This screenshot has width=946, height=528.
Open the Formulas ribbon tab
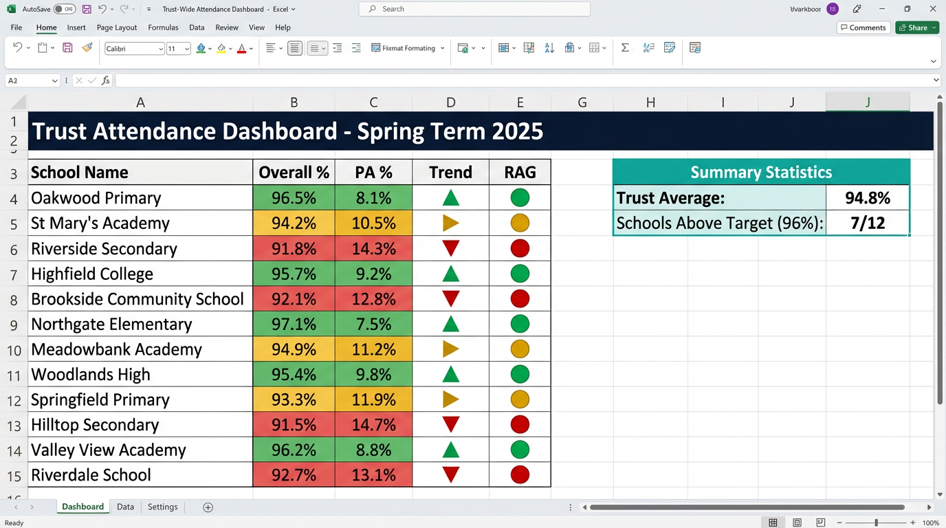[163, 27]
